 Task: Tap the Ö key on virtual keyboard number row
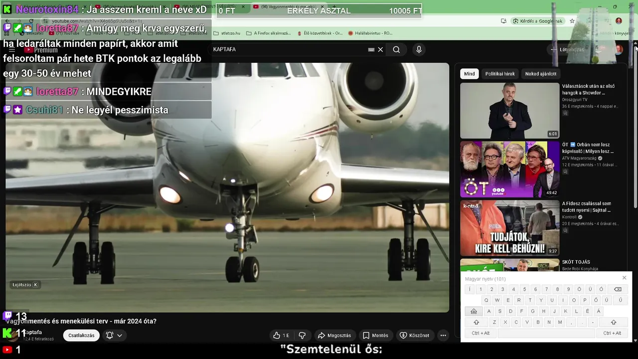[x=579, y=289]
